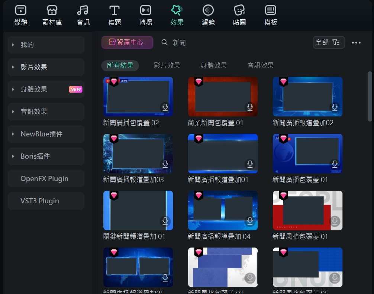Select the 音訊 audio icon

pyautogui.click(x=83, y=15)
